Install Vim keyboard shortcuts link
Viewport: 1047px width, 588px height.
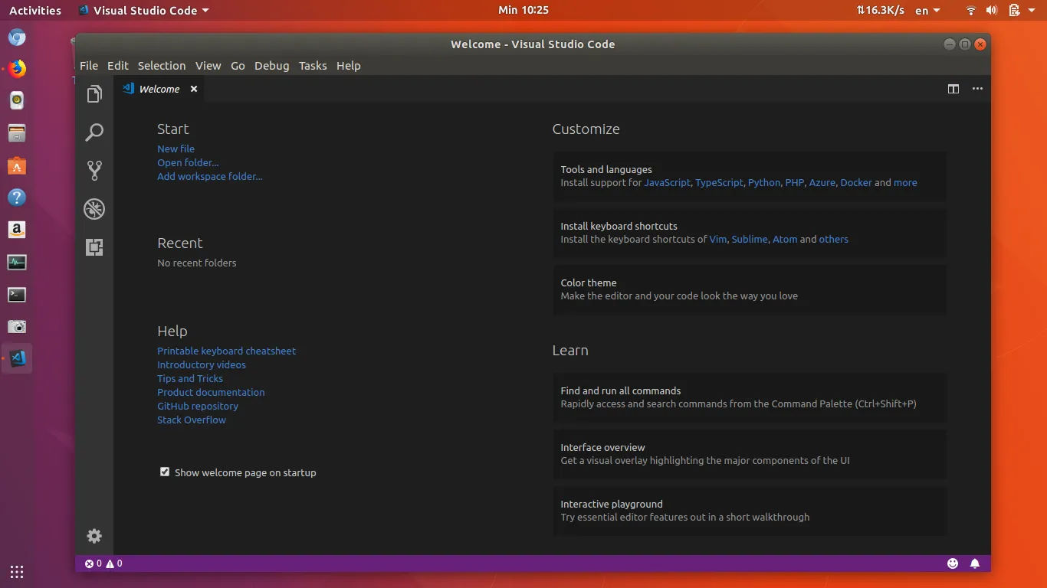(x=718, y=239)
